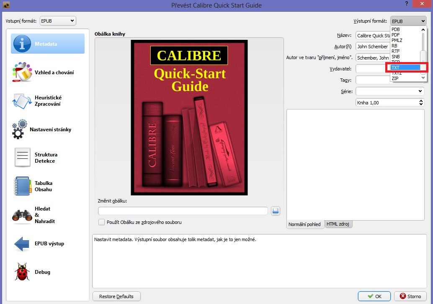Click into the Název title field
The image size is (433, 304).
click(373, 36)
